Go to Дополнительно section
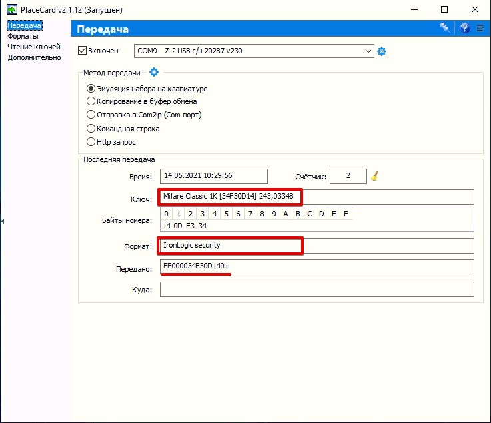 (x=34, y=57)
